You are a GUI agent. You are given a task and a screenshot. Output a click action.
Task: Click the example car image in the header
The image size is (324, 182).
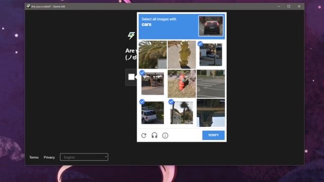[x=211, y=26]
